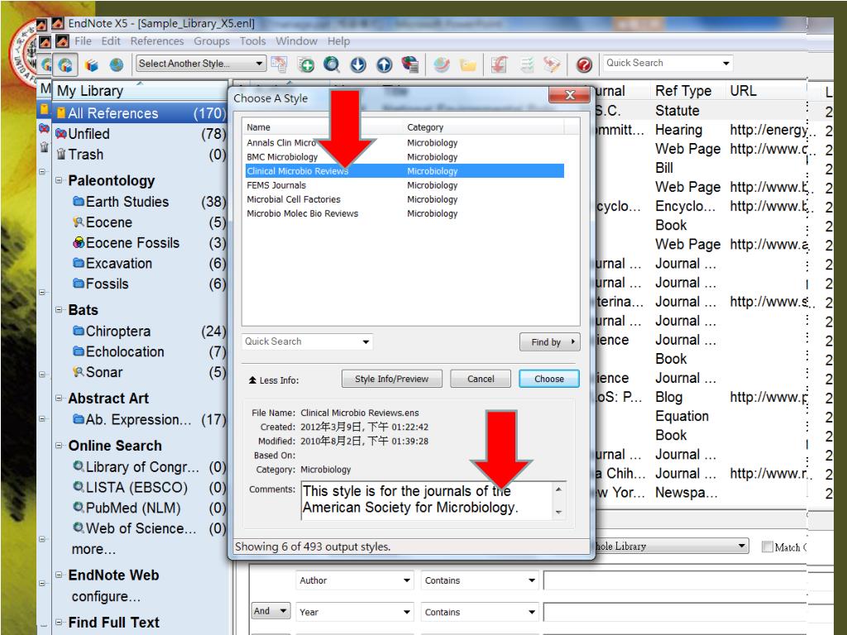The image size is (847, 635).
Task: Click the Export up-arrow toolbar icon
Action: coord(384,64)
